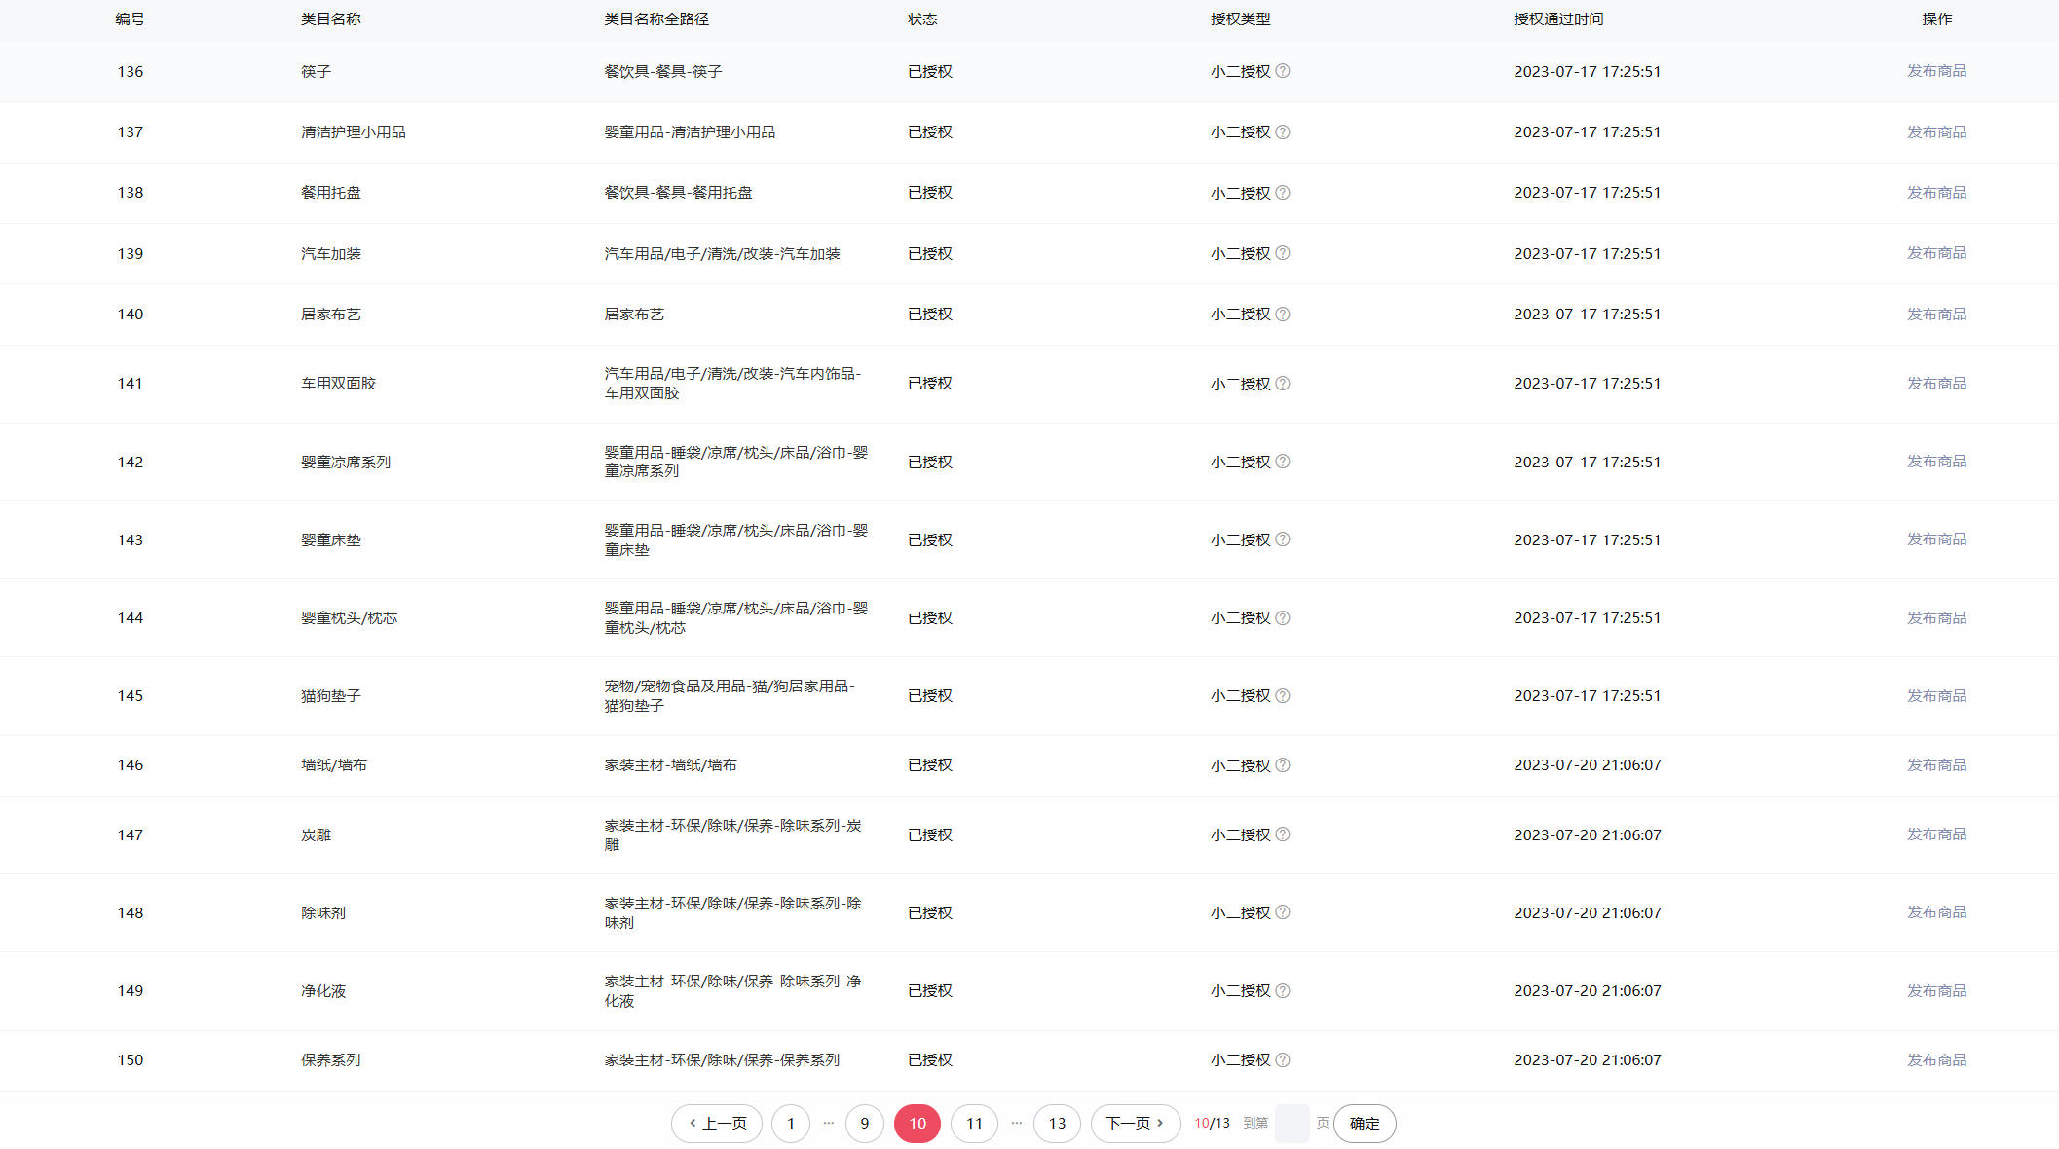Image resolution: width=2059 pixels, height=1149 pixels.
Task: Go to next page with 下一页
Action: [x=1135, y=1124]
